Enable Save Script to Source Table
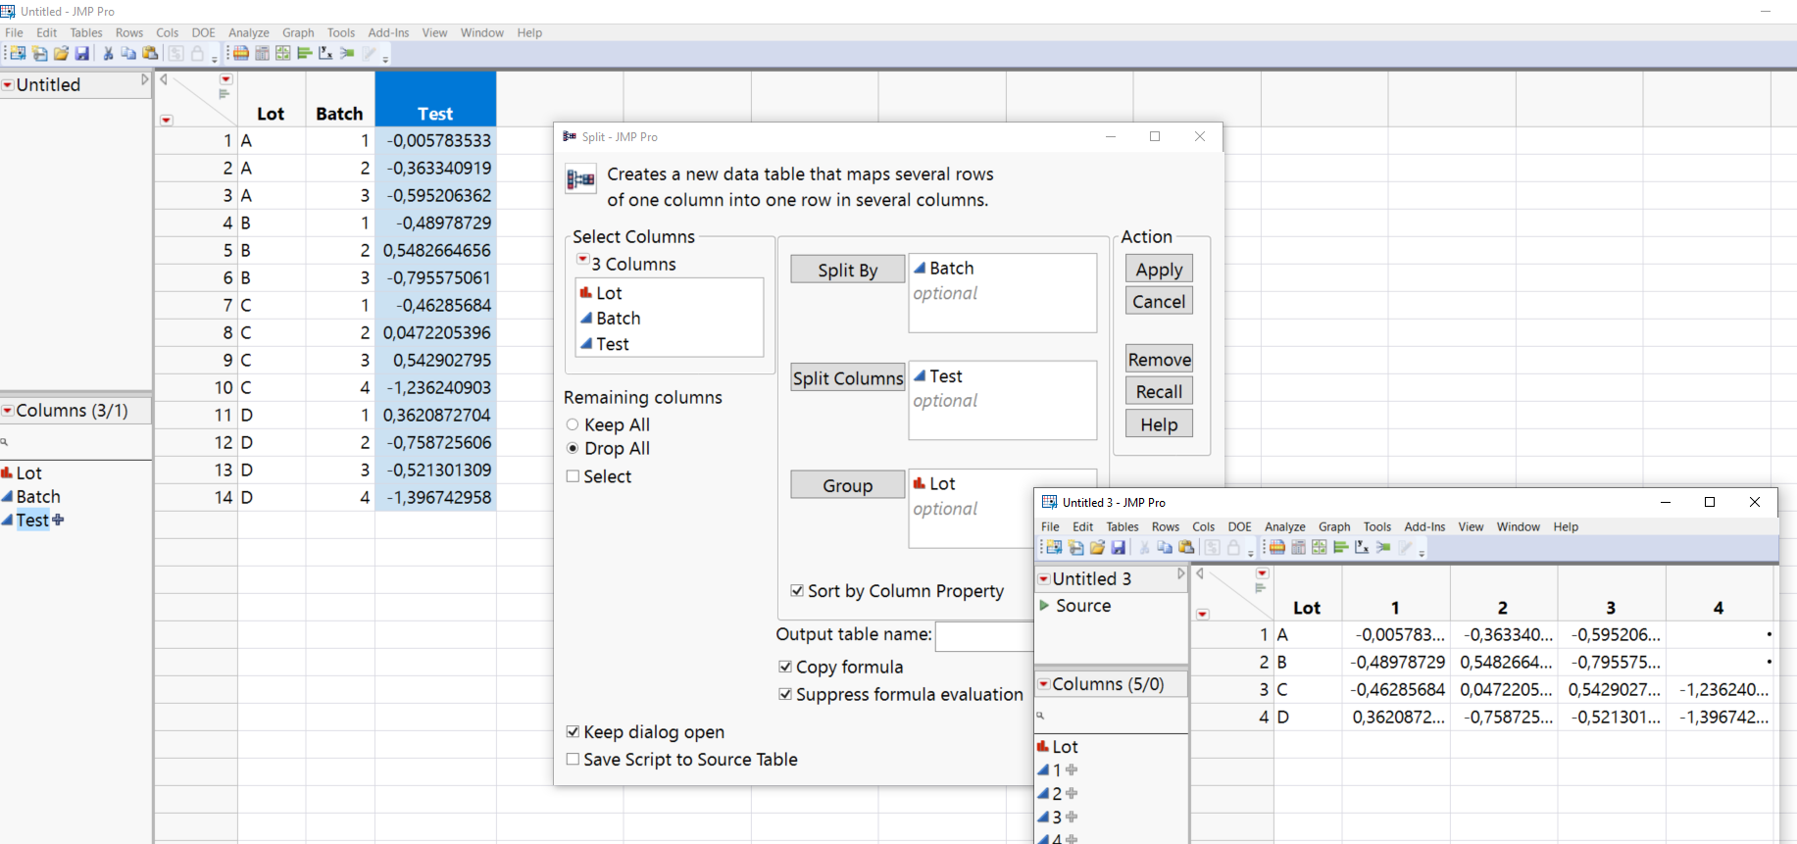This screenshot has width=1797, height=844. [573, 760]
